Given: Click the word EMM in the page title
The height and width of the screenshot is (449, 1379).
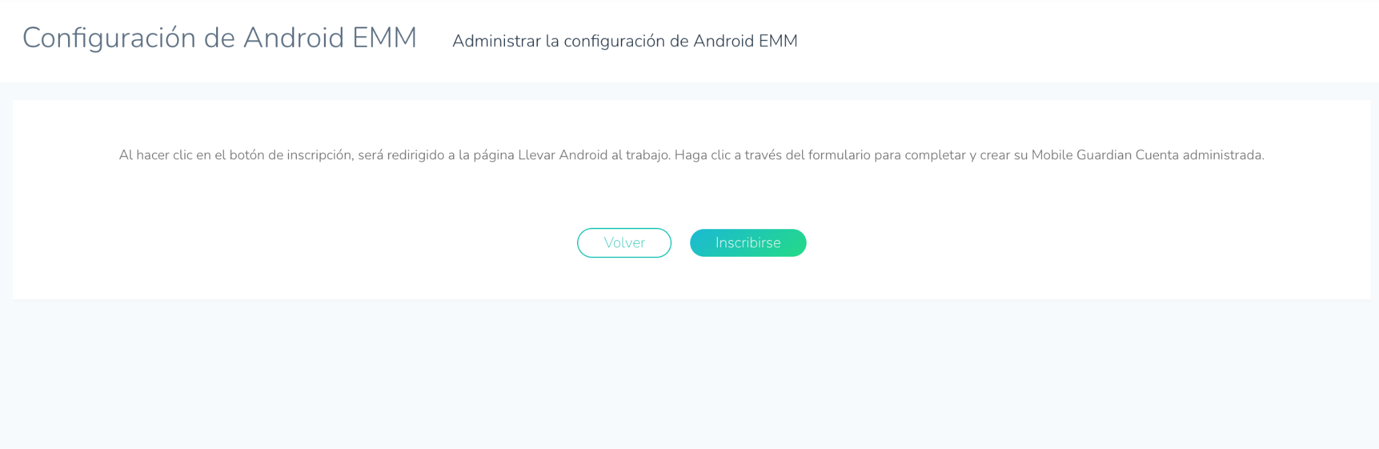Looking at the screenshot, I should (384, 38).
